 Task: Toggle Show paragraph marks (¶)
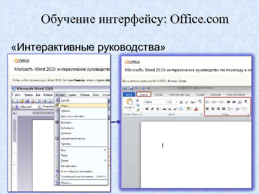click(x=246, y=102)
